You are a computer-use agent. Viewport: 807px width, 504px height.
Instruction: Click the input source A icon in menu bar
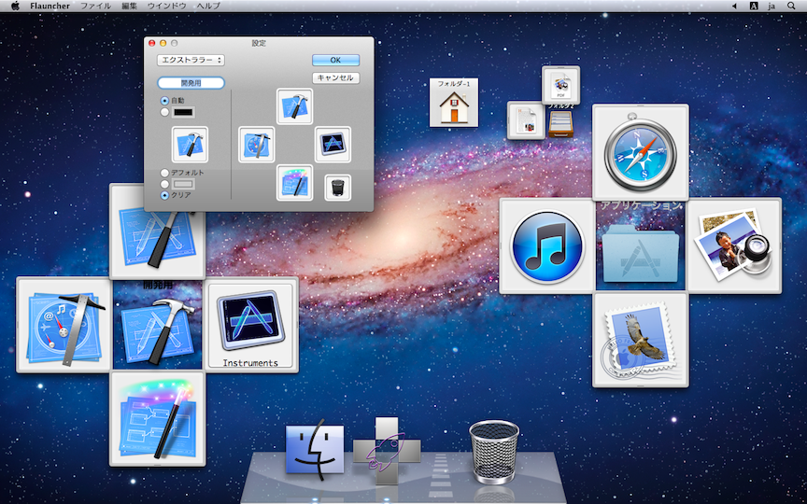pos(754,7)
